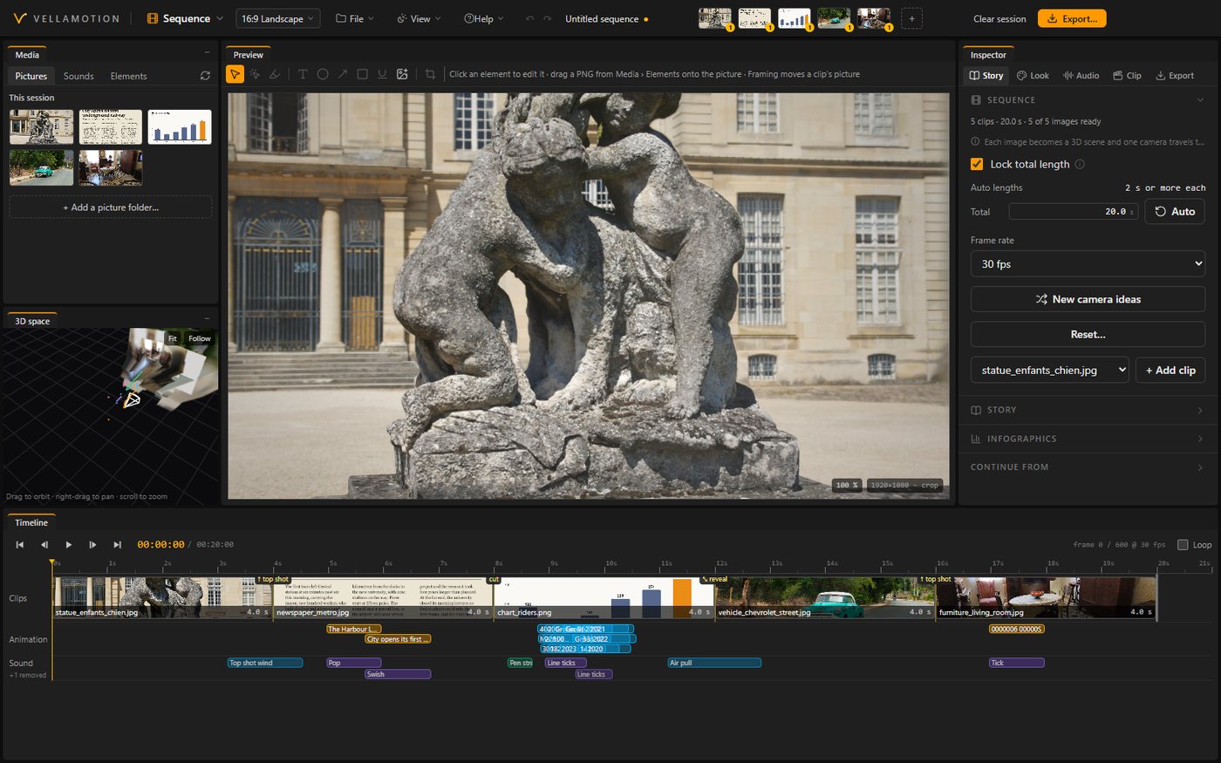Select the eraser tool in Preview toolbar
This screenshot has height=763, width=1221.
coord(275,74)
